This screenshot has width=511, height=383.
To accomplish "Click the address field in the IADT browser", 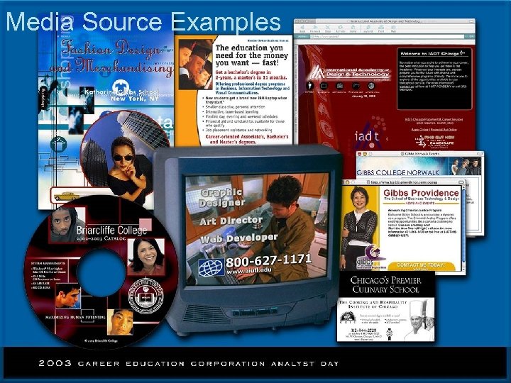I will [x=388, y=36].
